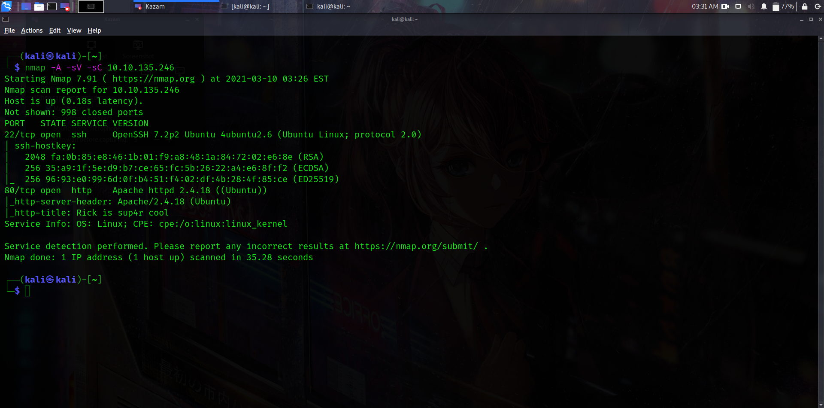Click 'OpenSSH 7.2p2' version text
Image resolution: width=824 pixels, height=408 pixels.
coord(146,135)
